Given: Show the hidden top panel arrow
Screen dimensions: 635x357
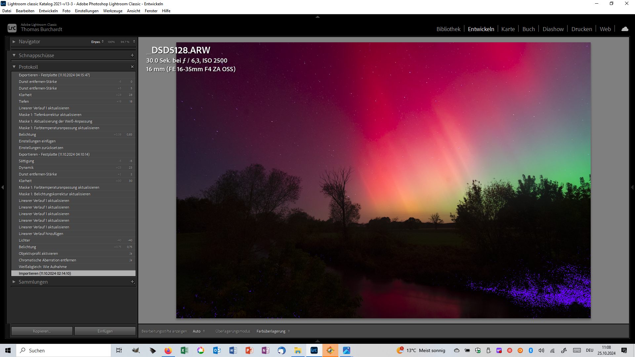Looking at the screenshot, I should click(x=317, y=17).
